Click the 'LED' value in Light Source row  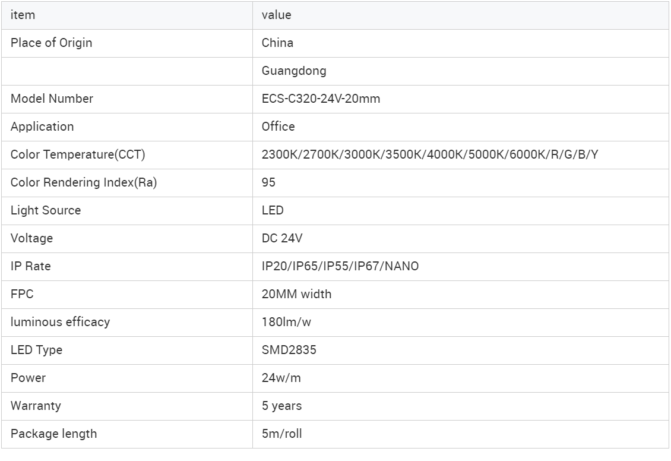point(273,210)
